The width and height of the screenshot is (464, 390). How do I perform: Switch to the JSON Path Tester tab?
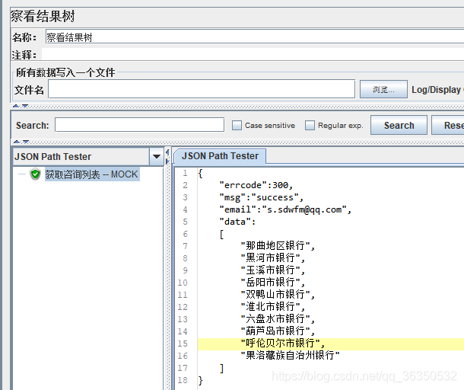click(x=220, y=156)
